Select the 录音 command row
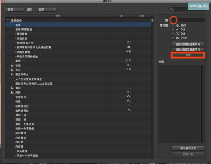Viewport: 211px width, 164px height. (78, 25)
